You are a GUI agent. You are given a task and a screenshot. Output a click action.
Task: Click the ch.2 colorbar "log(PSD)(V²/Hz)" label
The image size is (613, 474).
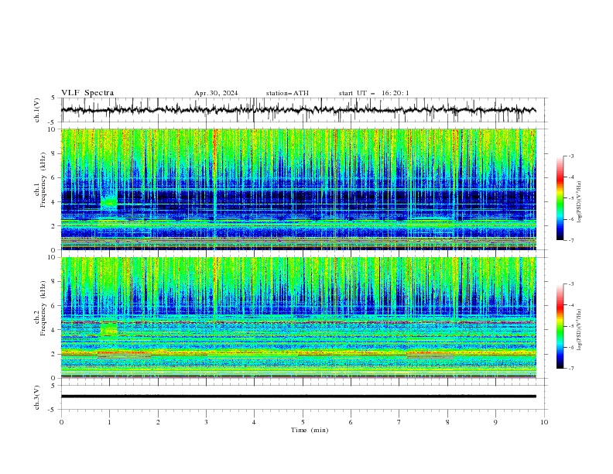click(579, 329)
